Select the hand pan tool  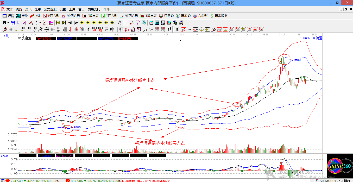(119, 23)
